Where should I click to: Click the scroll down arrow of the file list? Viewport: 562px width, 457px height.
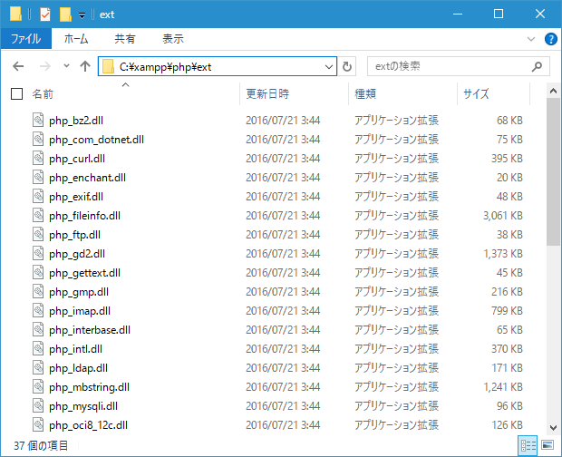[x=553, y=427]
